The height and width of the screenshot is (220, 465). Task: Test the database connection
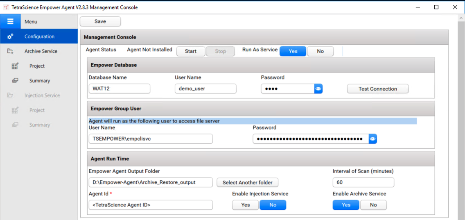(x=378, y=89)
